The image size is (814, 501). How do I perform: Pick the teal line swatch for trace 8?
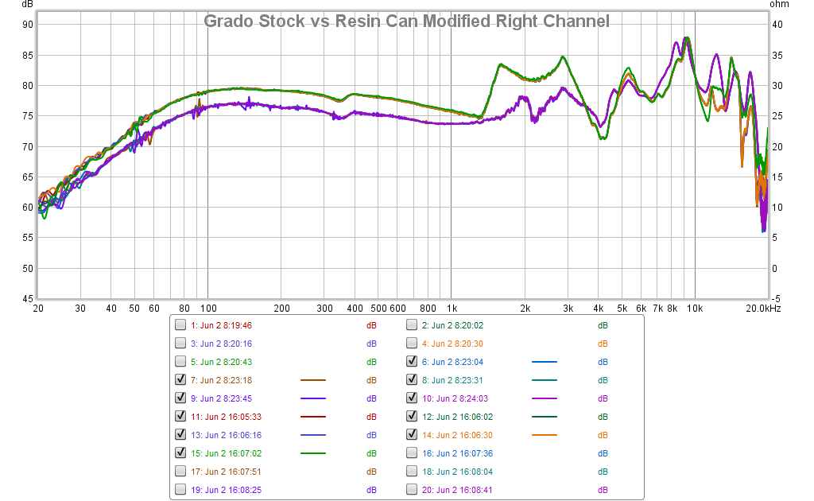point(545,380)
